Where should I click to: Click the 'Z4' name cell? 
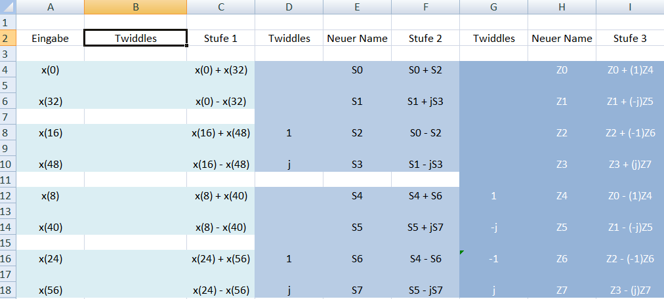click(562, 196)
